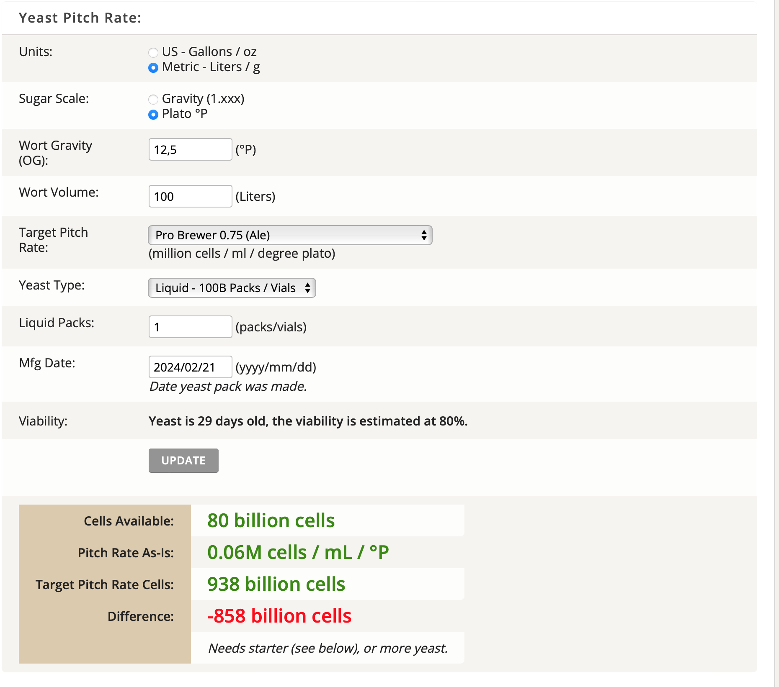Click the 0.06M Pitch Rate As-Is value
This screenshot has height=687, width=779.
click(298, 552)
